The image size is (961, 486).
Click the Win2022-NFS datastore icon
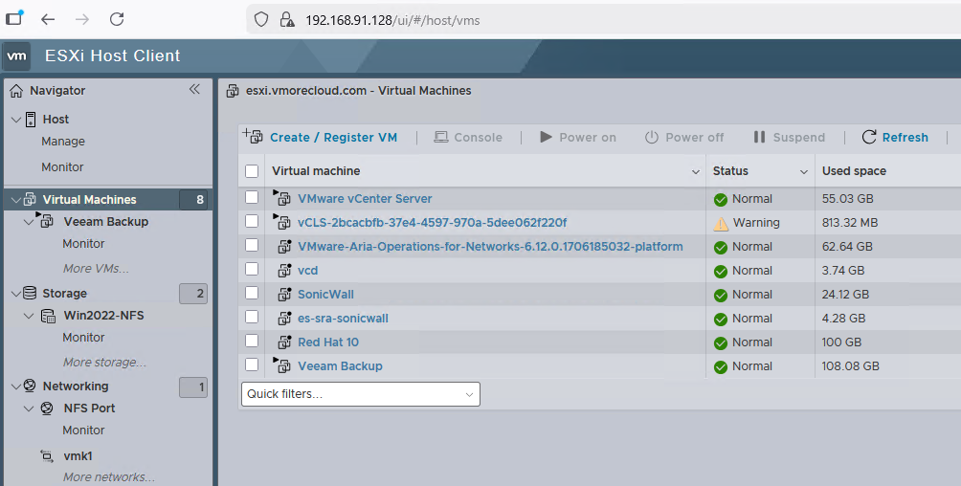[x=48, y=317]
